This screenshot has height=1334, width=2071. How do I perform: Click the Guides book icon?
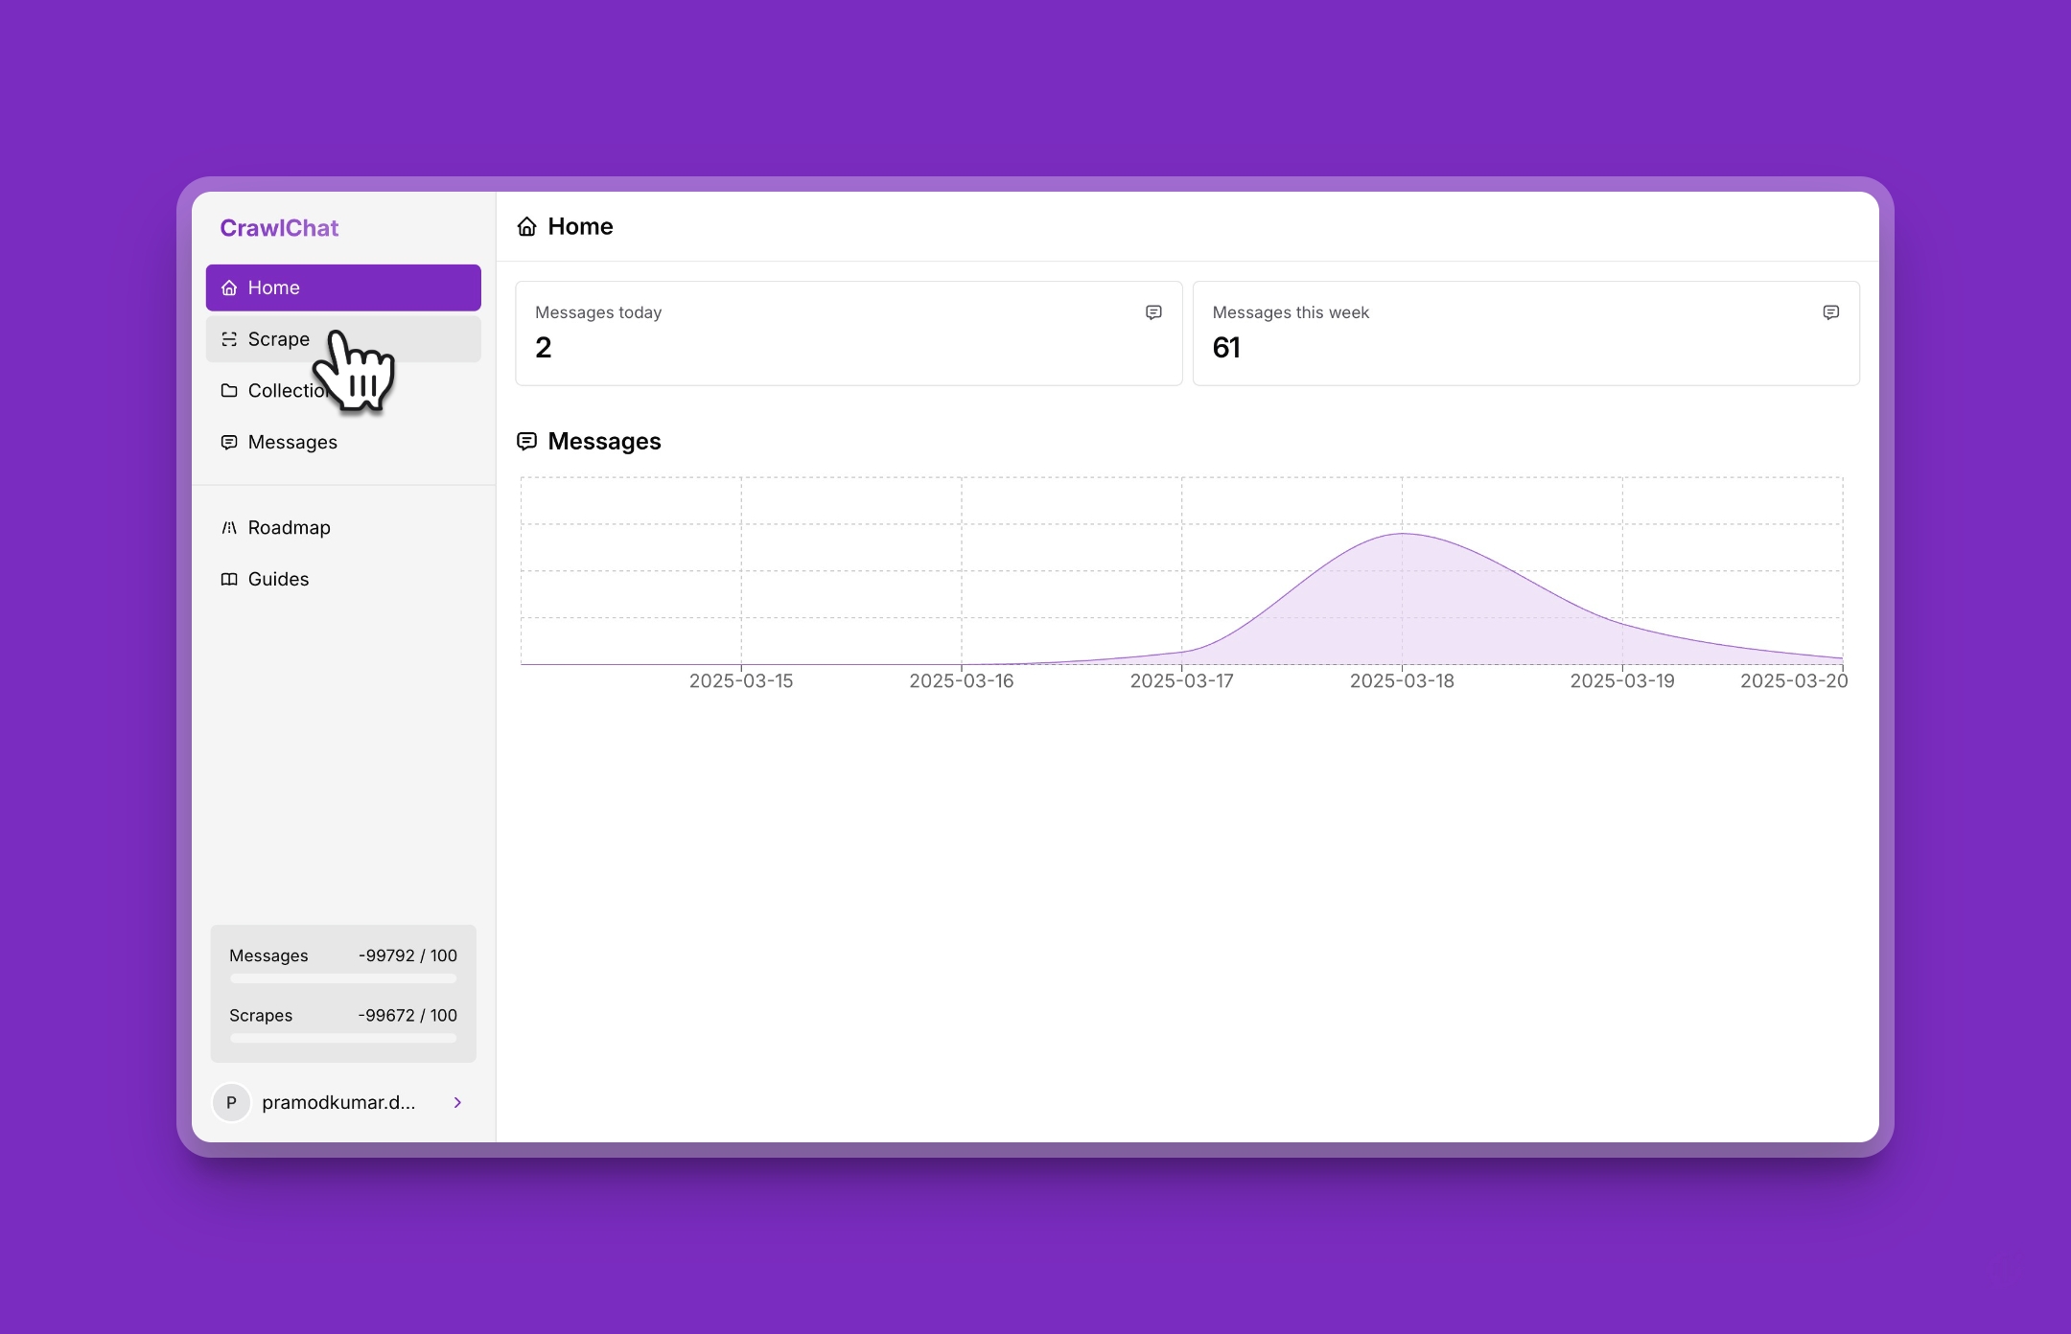pyautogui.click(x=229, y=580)
